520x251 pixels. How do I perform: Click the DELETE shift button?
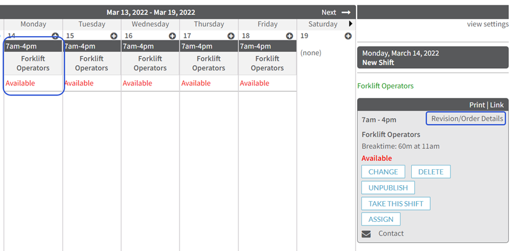coord(431,172)
